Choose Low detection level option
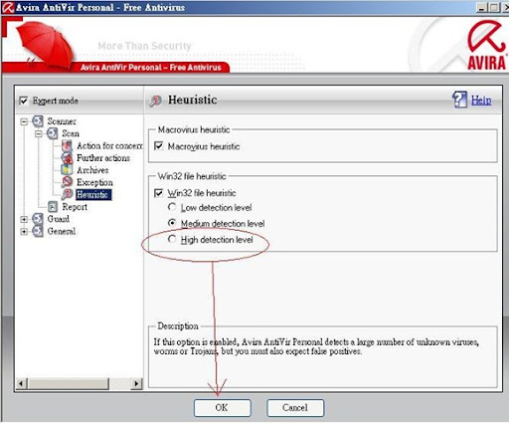Screen dimensions: 509x423 pyautogui.click(x=172, y=207)
